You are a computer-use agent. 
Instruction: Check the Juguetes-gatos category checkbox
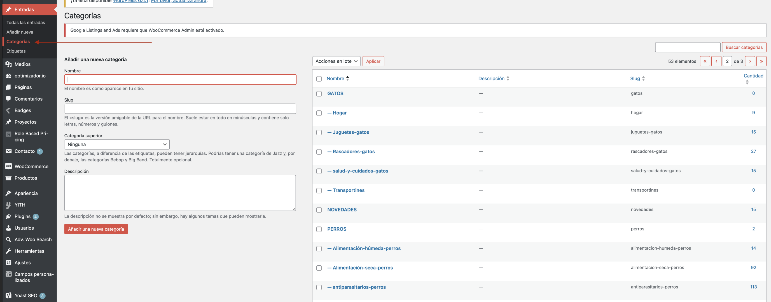tap(319, 133)
